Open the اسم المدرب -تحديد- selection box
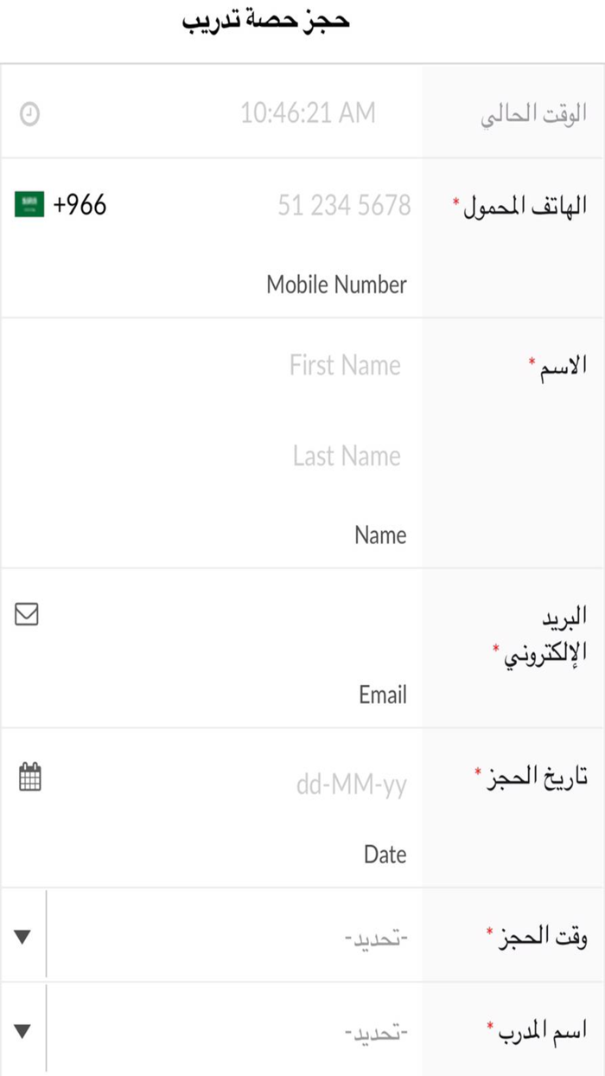Screen dimensions: 605x1076 (233, 1031)
